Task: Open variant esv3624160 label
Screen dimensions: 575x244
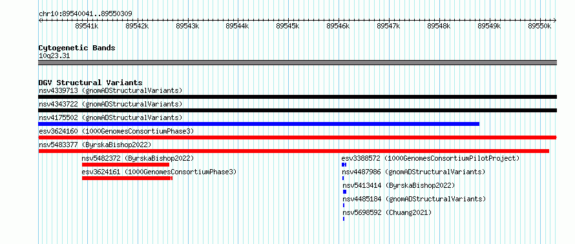Action: point(116,131)
